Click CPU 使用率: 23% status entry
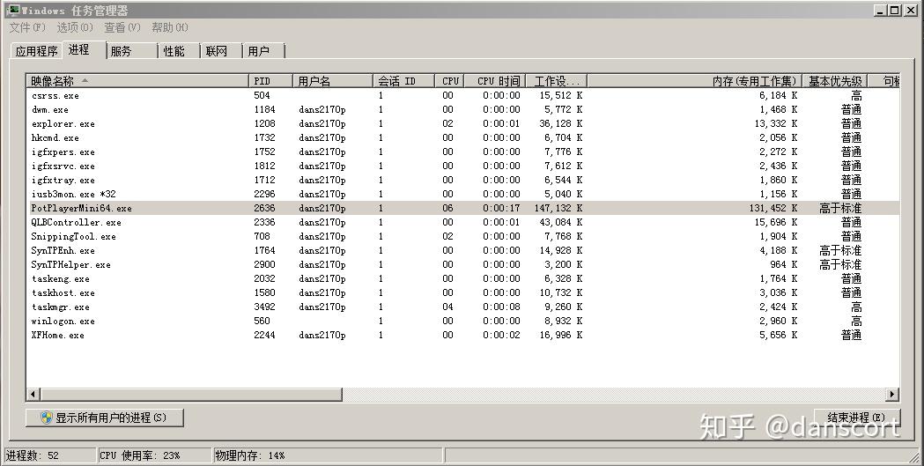The image size is (924, 466). click(x=140, y=455)
